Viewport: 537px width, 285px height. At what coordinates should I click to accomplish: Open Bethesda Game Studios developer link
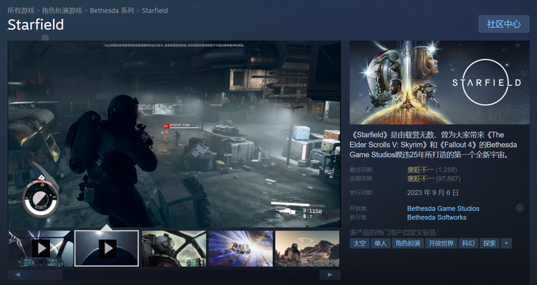443,209
